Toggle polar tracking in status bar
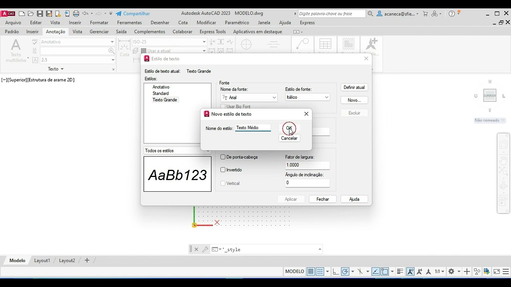This screenshot has height=287, width=511. (345, 271)
